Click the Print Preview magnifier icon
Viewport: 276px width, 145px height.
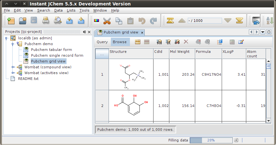point(58,21)
